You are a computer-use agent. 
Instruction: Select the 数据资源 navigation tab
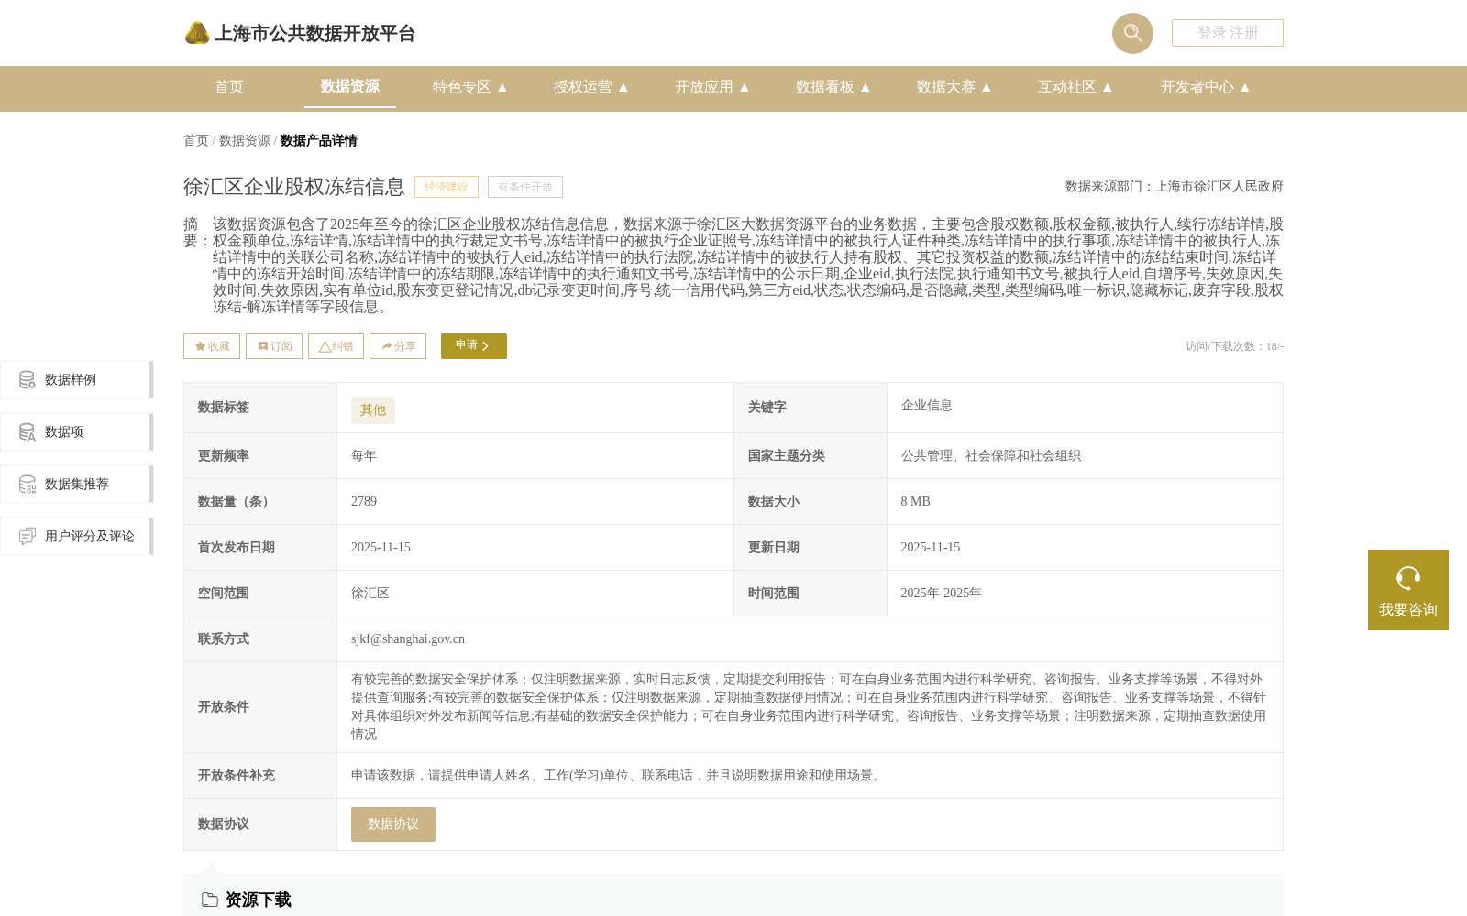[350, 86]
